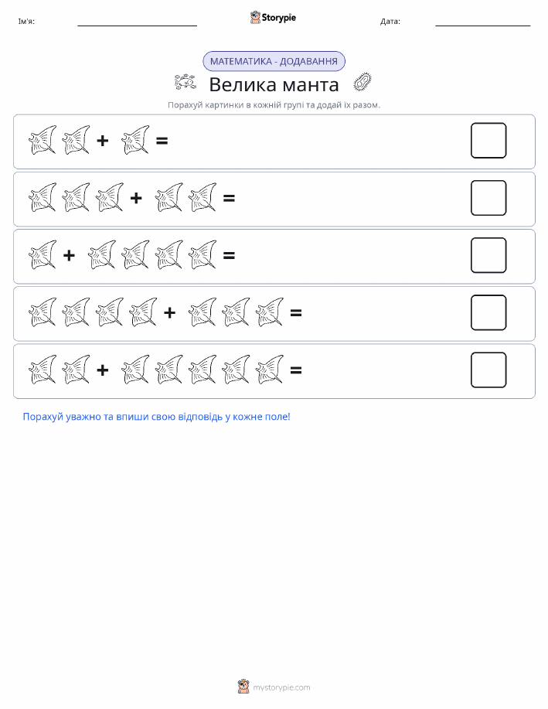Screen dimensions: 548x709
Task: Select the answer box in the second row
Action: tap(488, 198)
